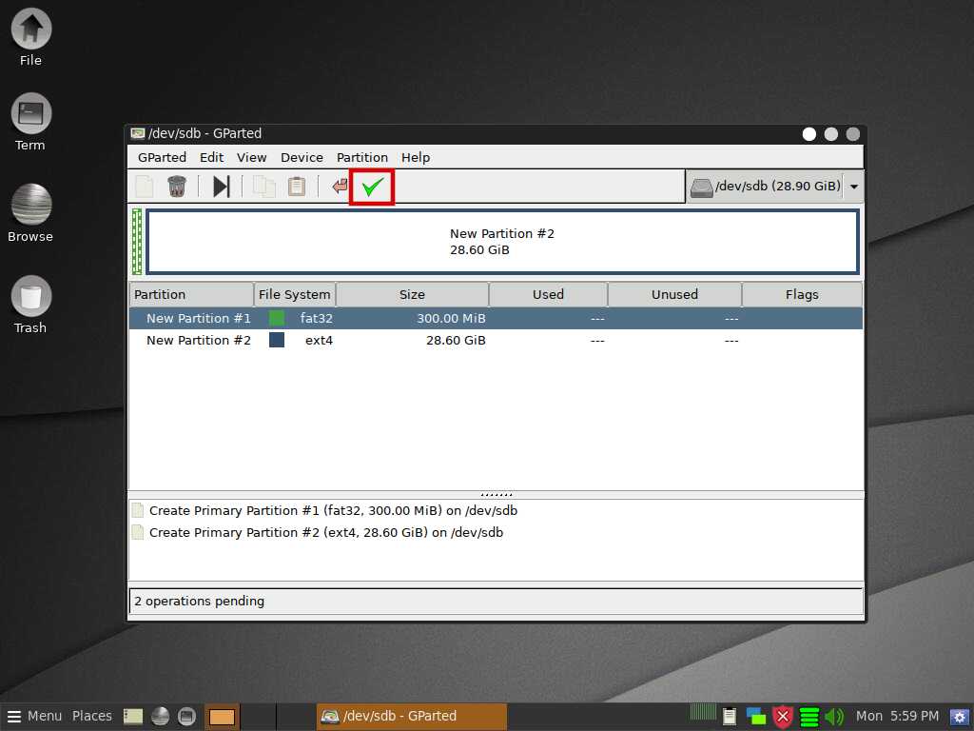Click the Copy partition toolbar icon
This screenshot has height=731, width=974.
click(263, 187)
